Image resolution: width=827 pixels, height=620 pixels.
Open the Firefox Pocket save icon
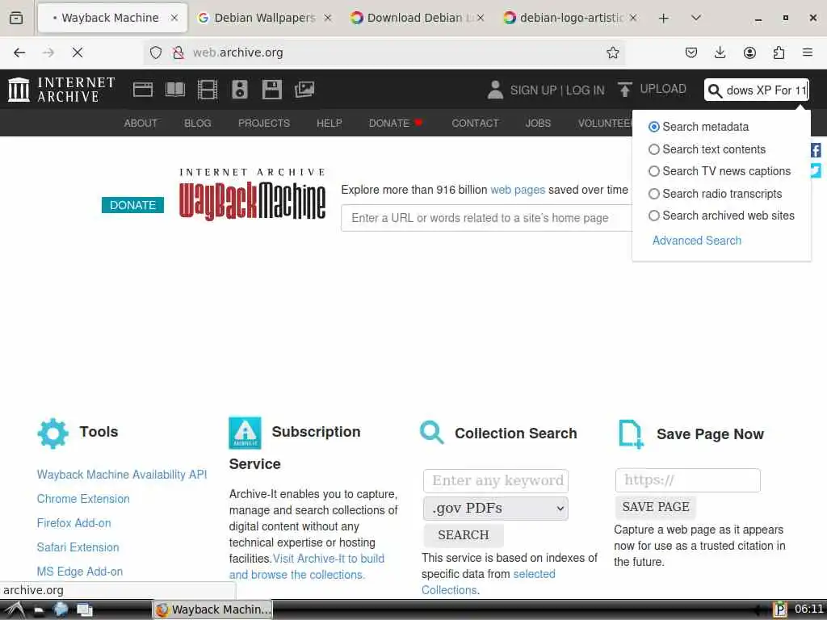coord(691,52)
